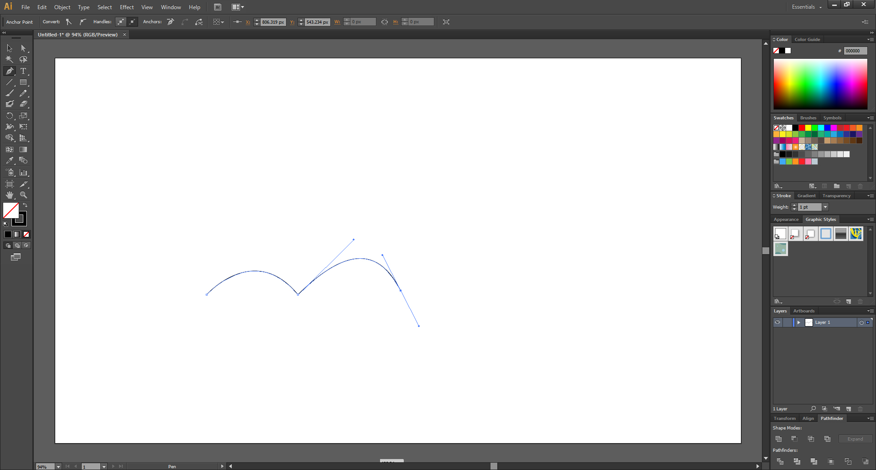Image resolution: width=876 pixels, height=470 pixels.
Task: Select the Scale tool
Action: pyautogui.click(x=23, y=116)
